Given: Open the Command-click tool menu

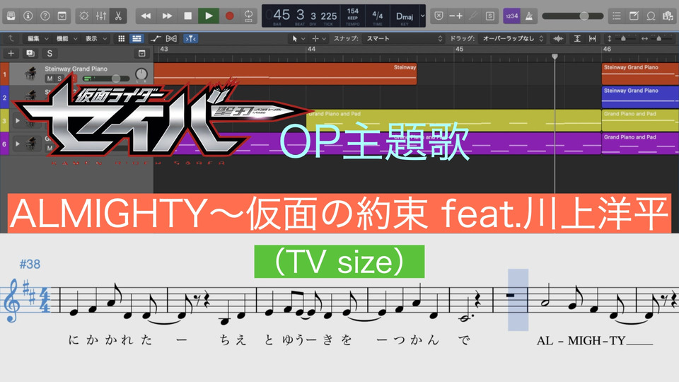Looking at the screenshot, I should [319, 38].
